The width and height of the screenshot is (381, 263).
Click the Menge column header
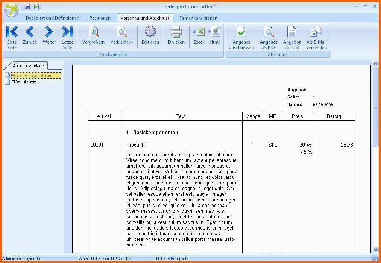pos(253,116)
